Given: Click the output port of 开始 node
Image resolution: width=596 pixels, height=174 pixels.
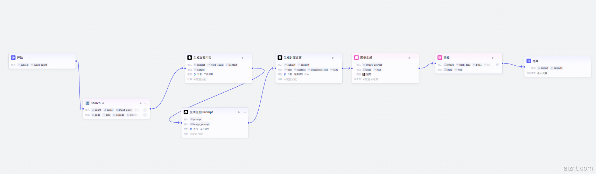Looking at the screenshot, I should [x=76, y=61].
